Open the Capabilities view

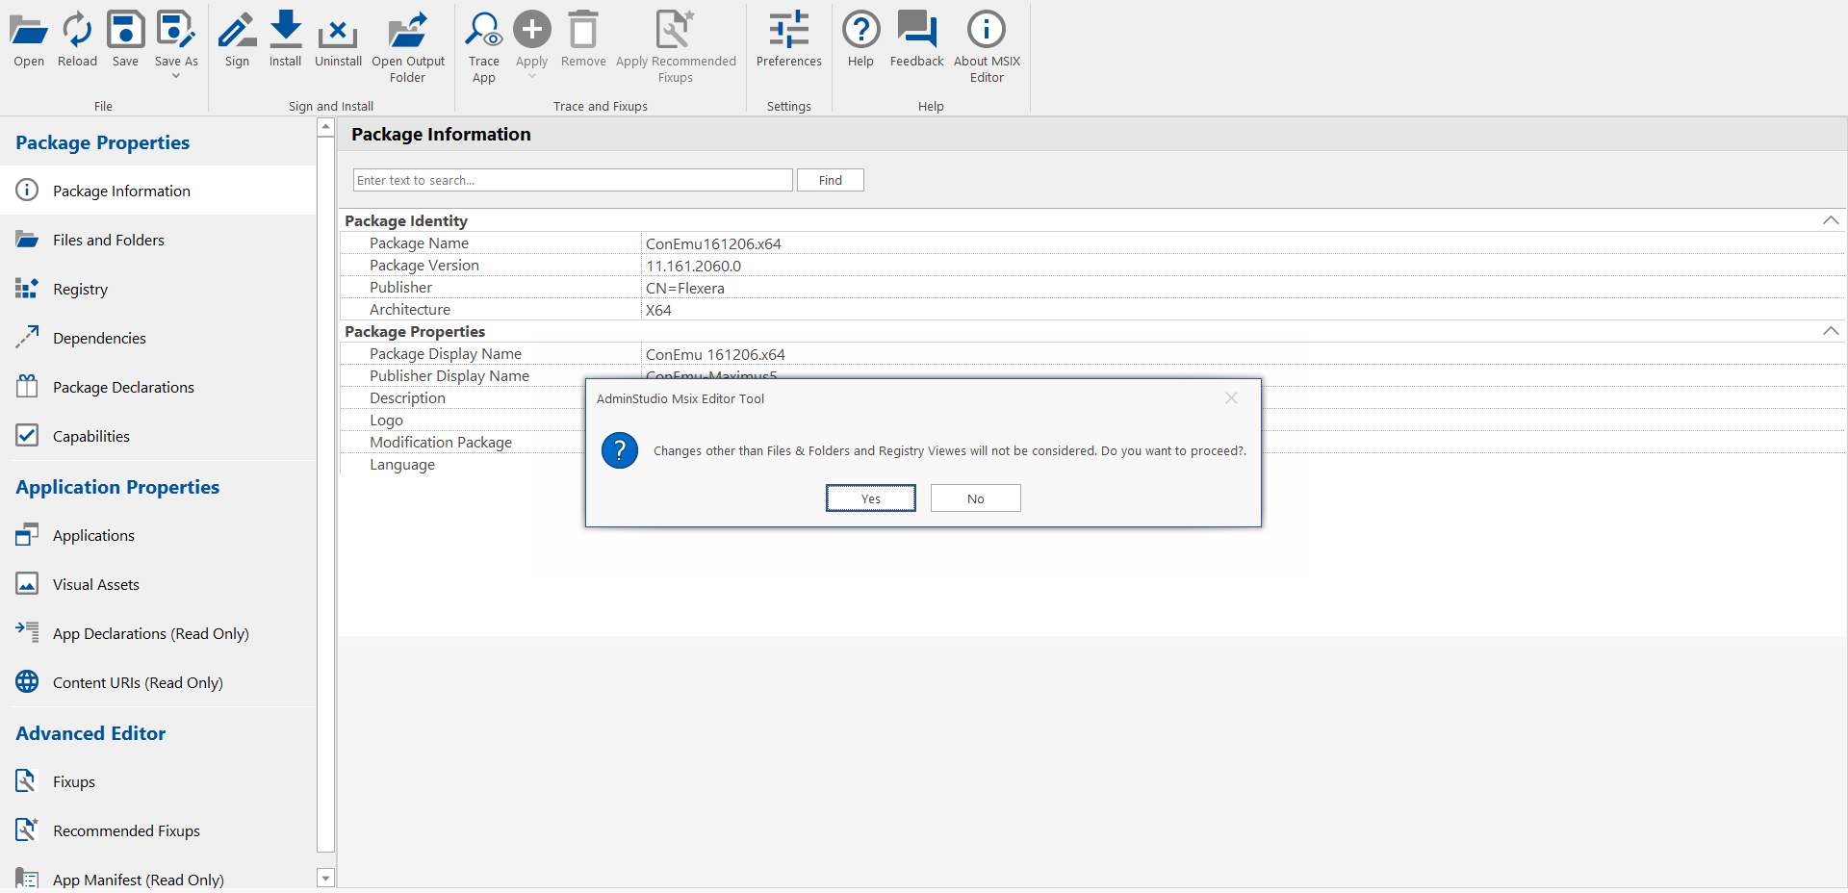tap(91, 437)
